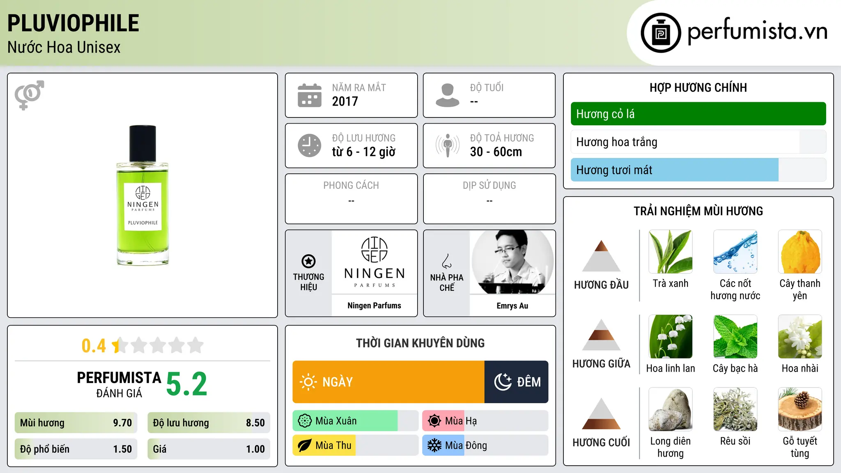Click the Ningen Parfums brand logo
The image size is (841, 473).
[375, 262]
